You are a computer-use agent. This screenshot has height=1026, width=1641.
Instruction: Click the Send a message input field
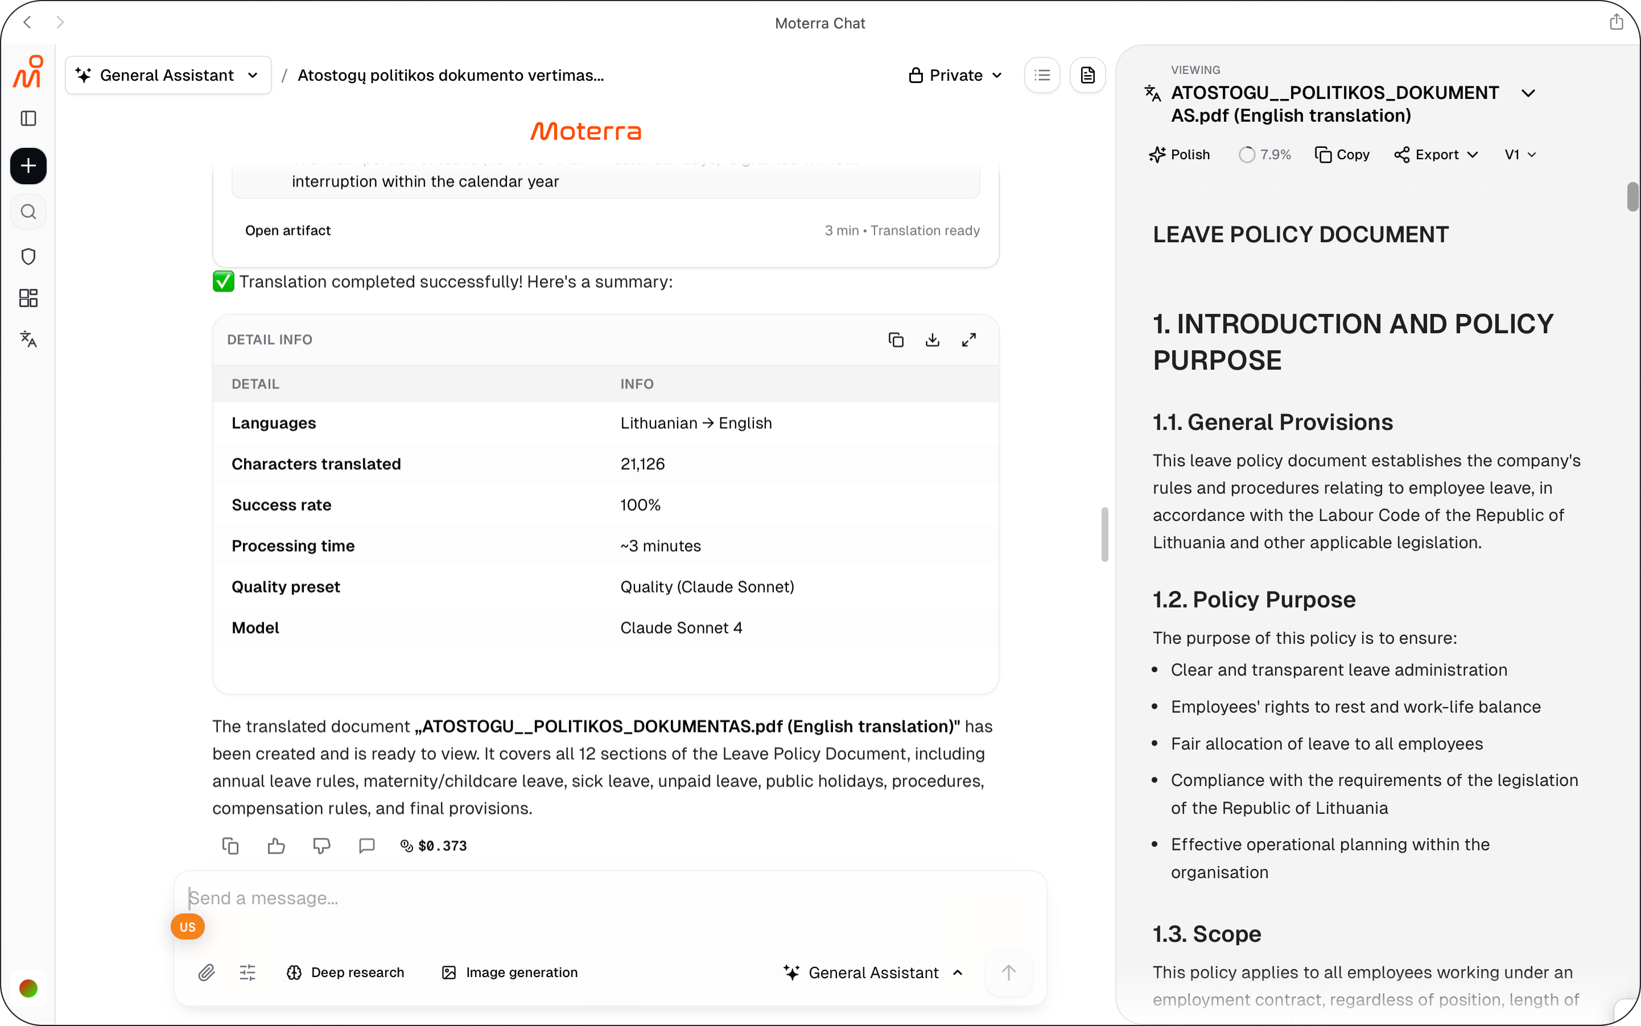pyautogui.click(x=610, y=897)
